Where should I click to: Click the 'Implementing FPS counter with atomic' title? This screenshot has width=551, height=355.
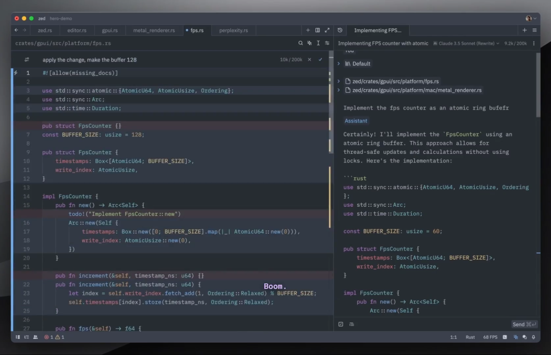[383, 43]
